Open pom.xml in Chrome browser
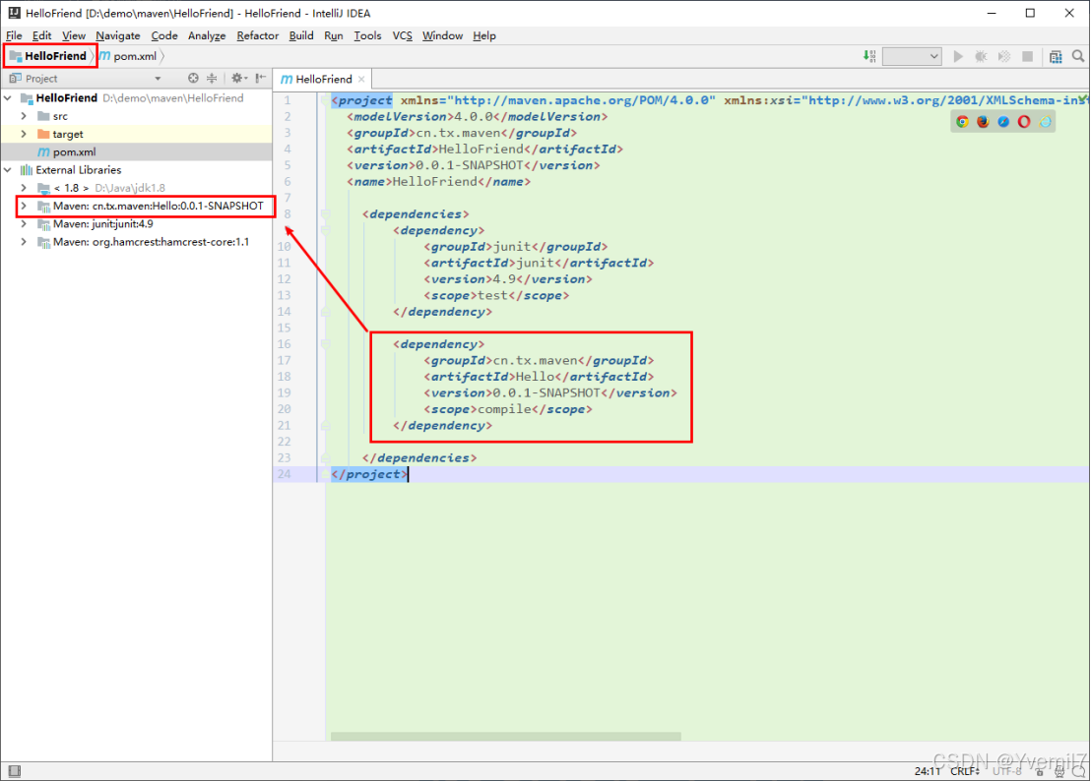The height and width of the screenshot is (781, 1091). point(962,122)
